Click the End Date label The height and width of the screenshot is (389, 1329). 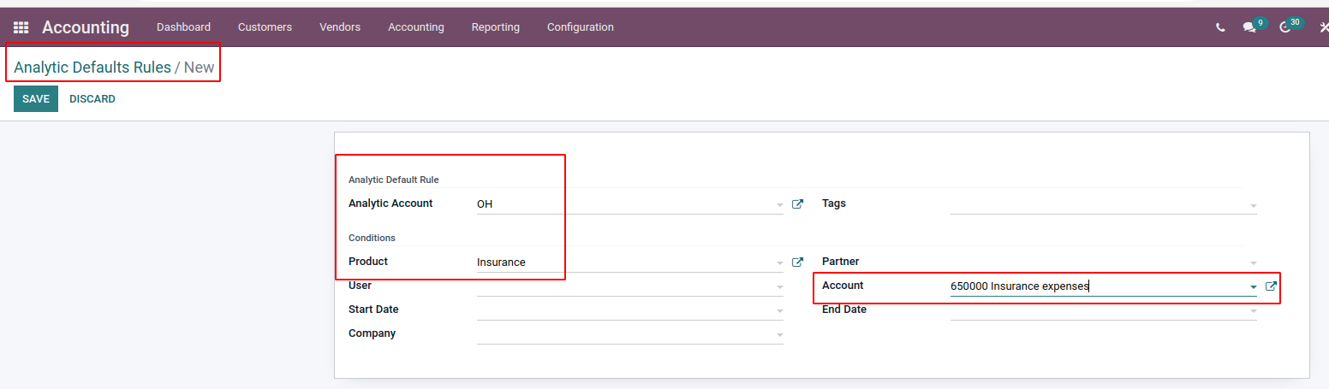point(844,309)
